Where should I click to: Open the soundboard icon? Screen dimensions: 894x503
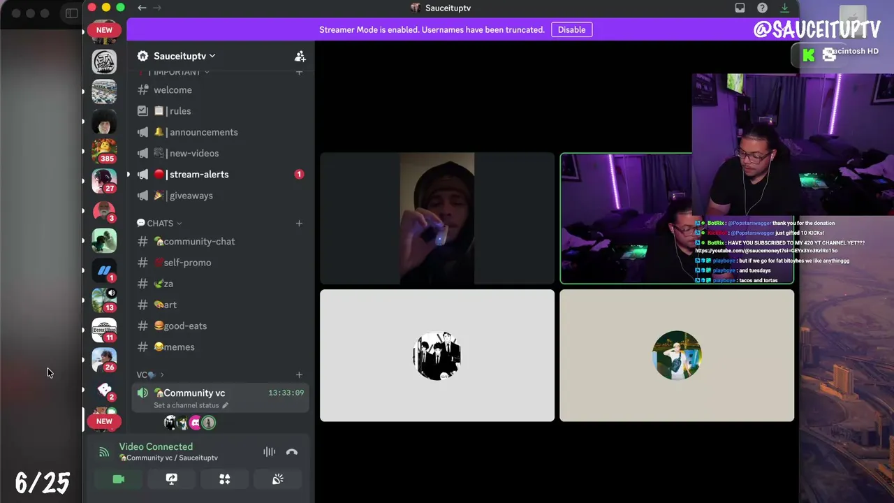click(x=278, y=479)
